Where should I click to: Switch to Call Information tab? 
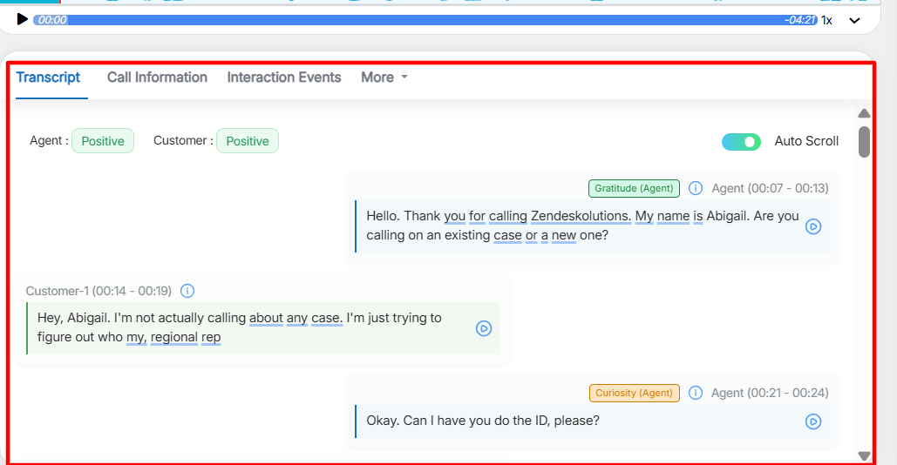tap(157, 77)
